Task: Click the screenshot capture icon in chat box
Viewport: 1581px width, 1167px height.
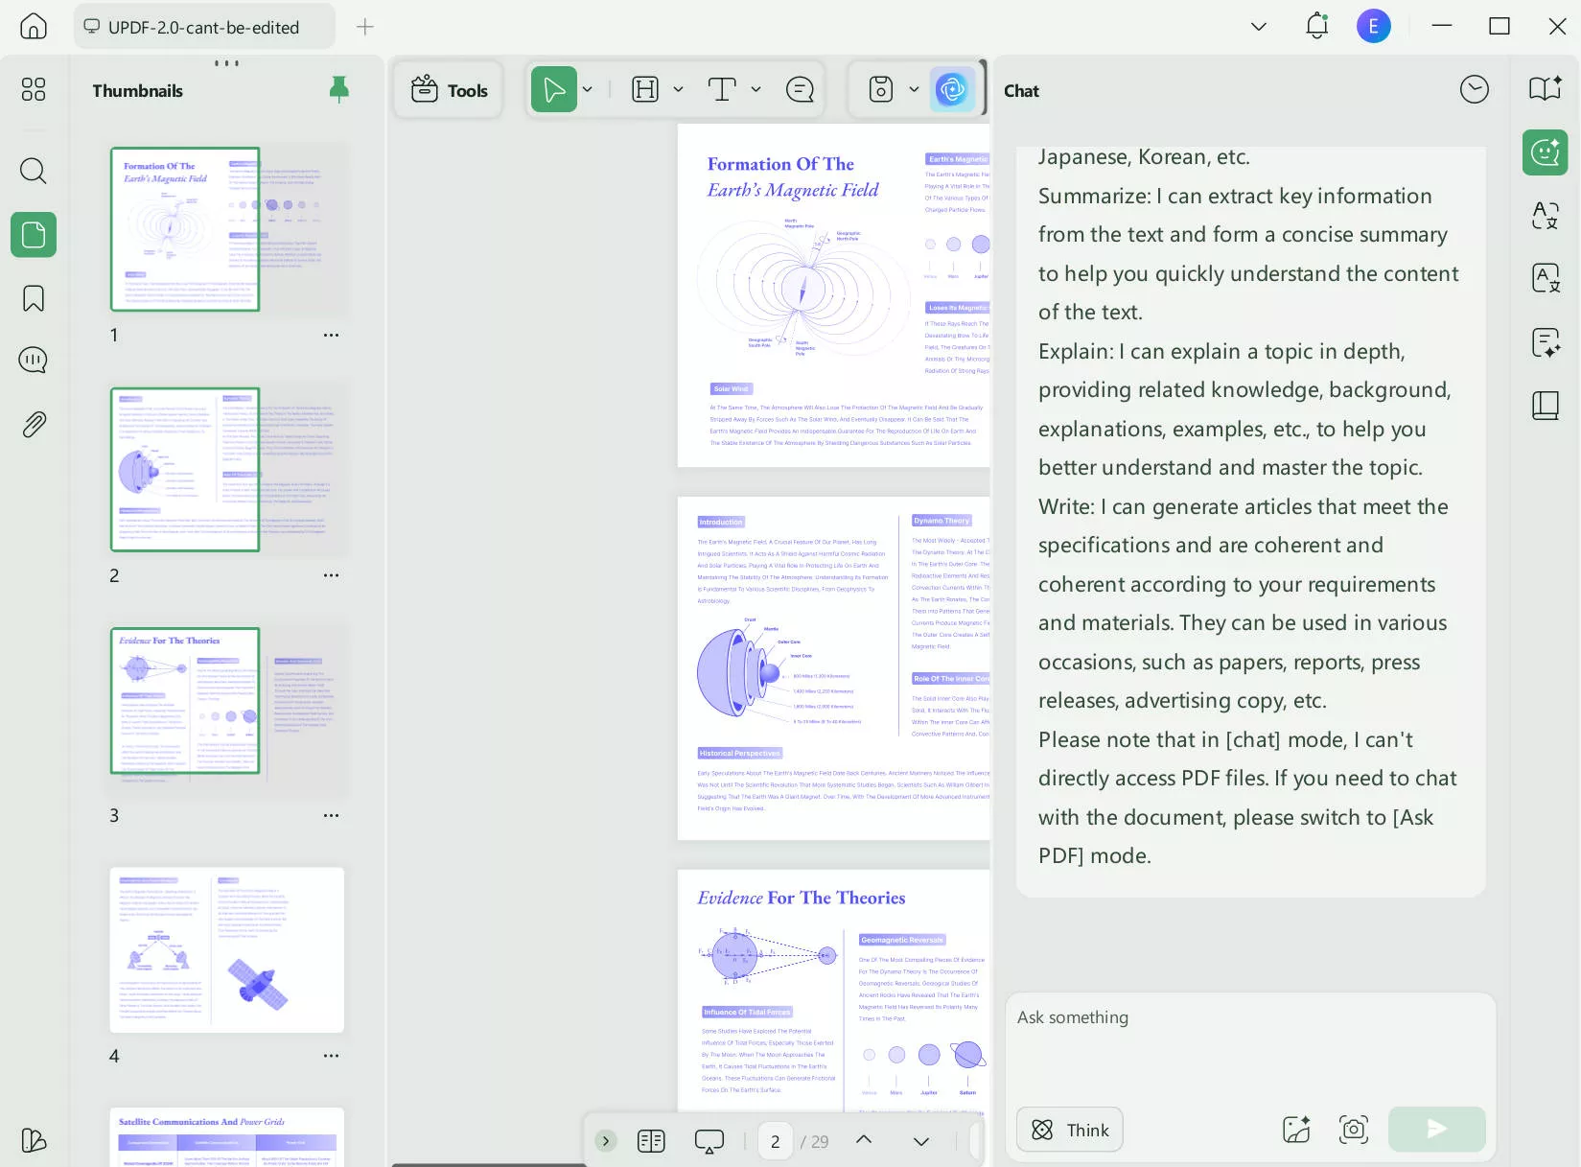Action: [1354, 1130]
